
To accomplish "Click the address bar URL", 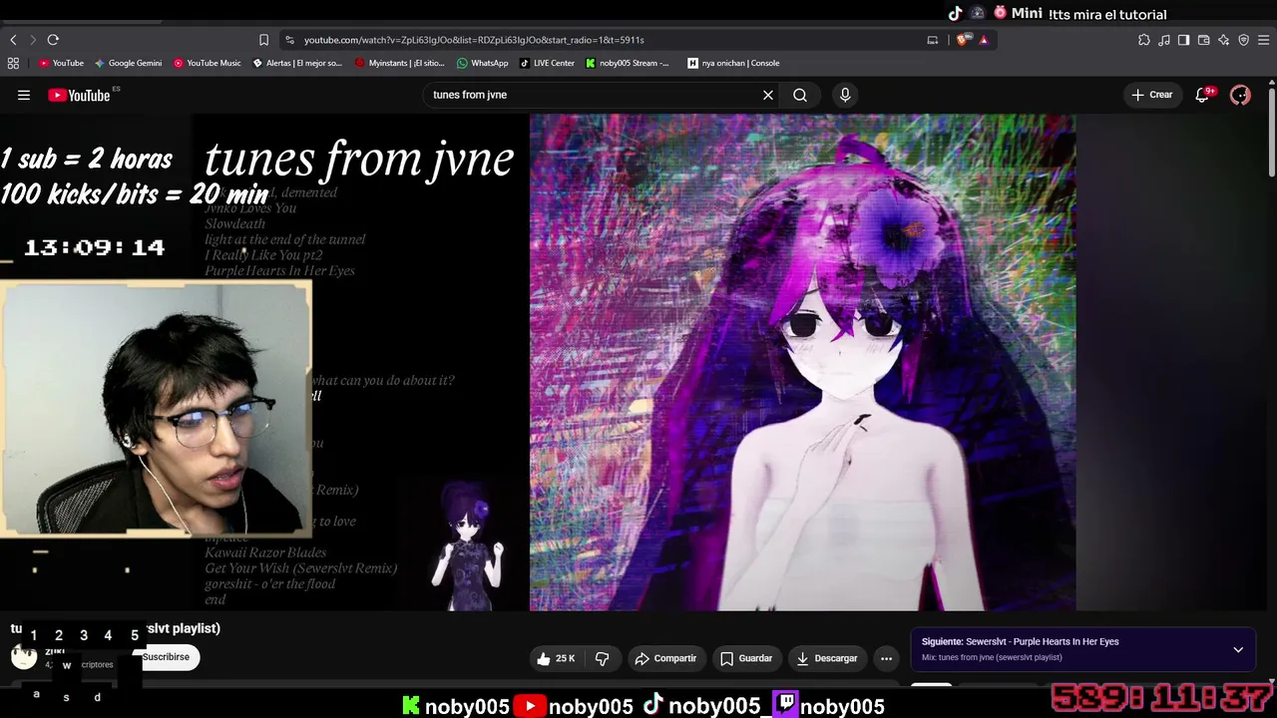I will [474, 40].
